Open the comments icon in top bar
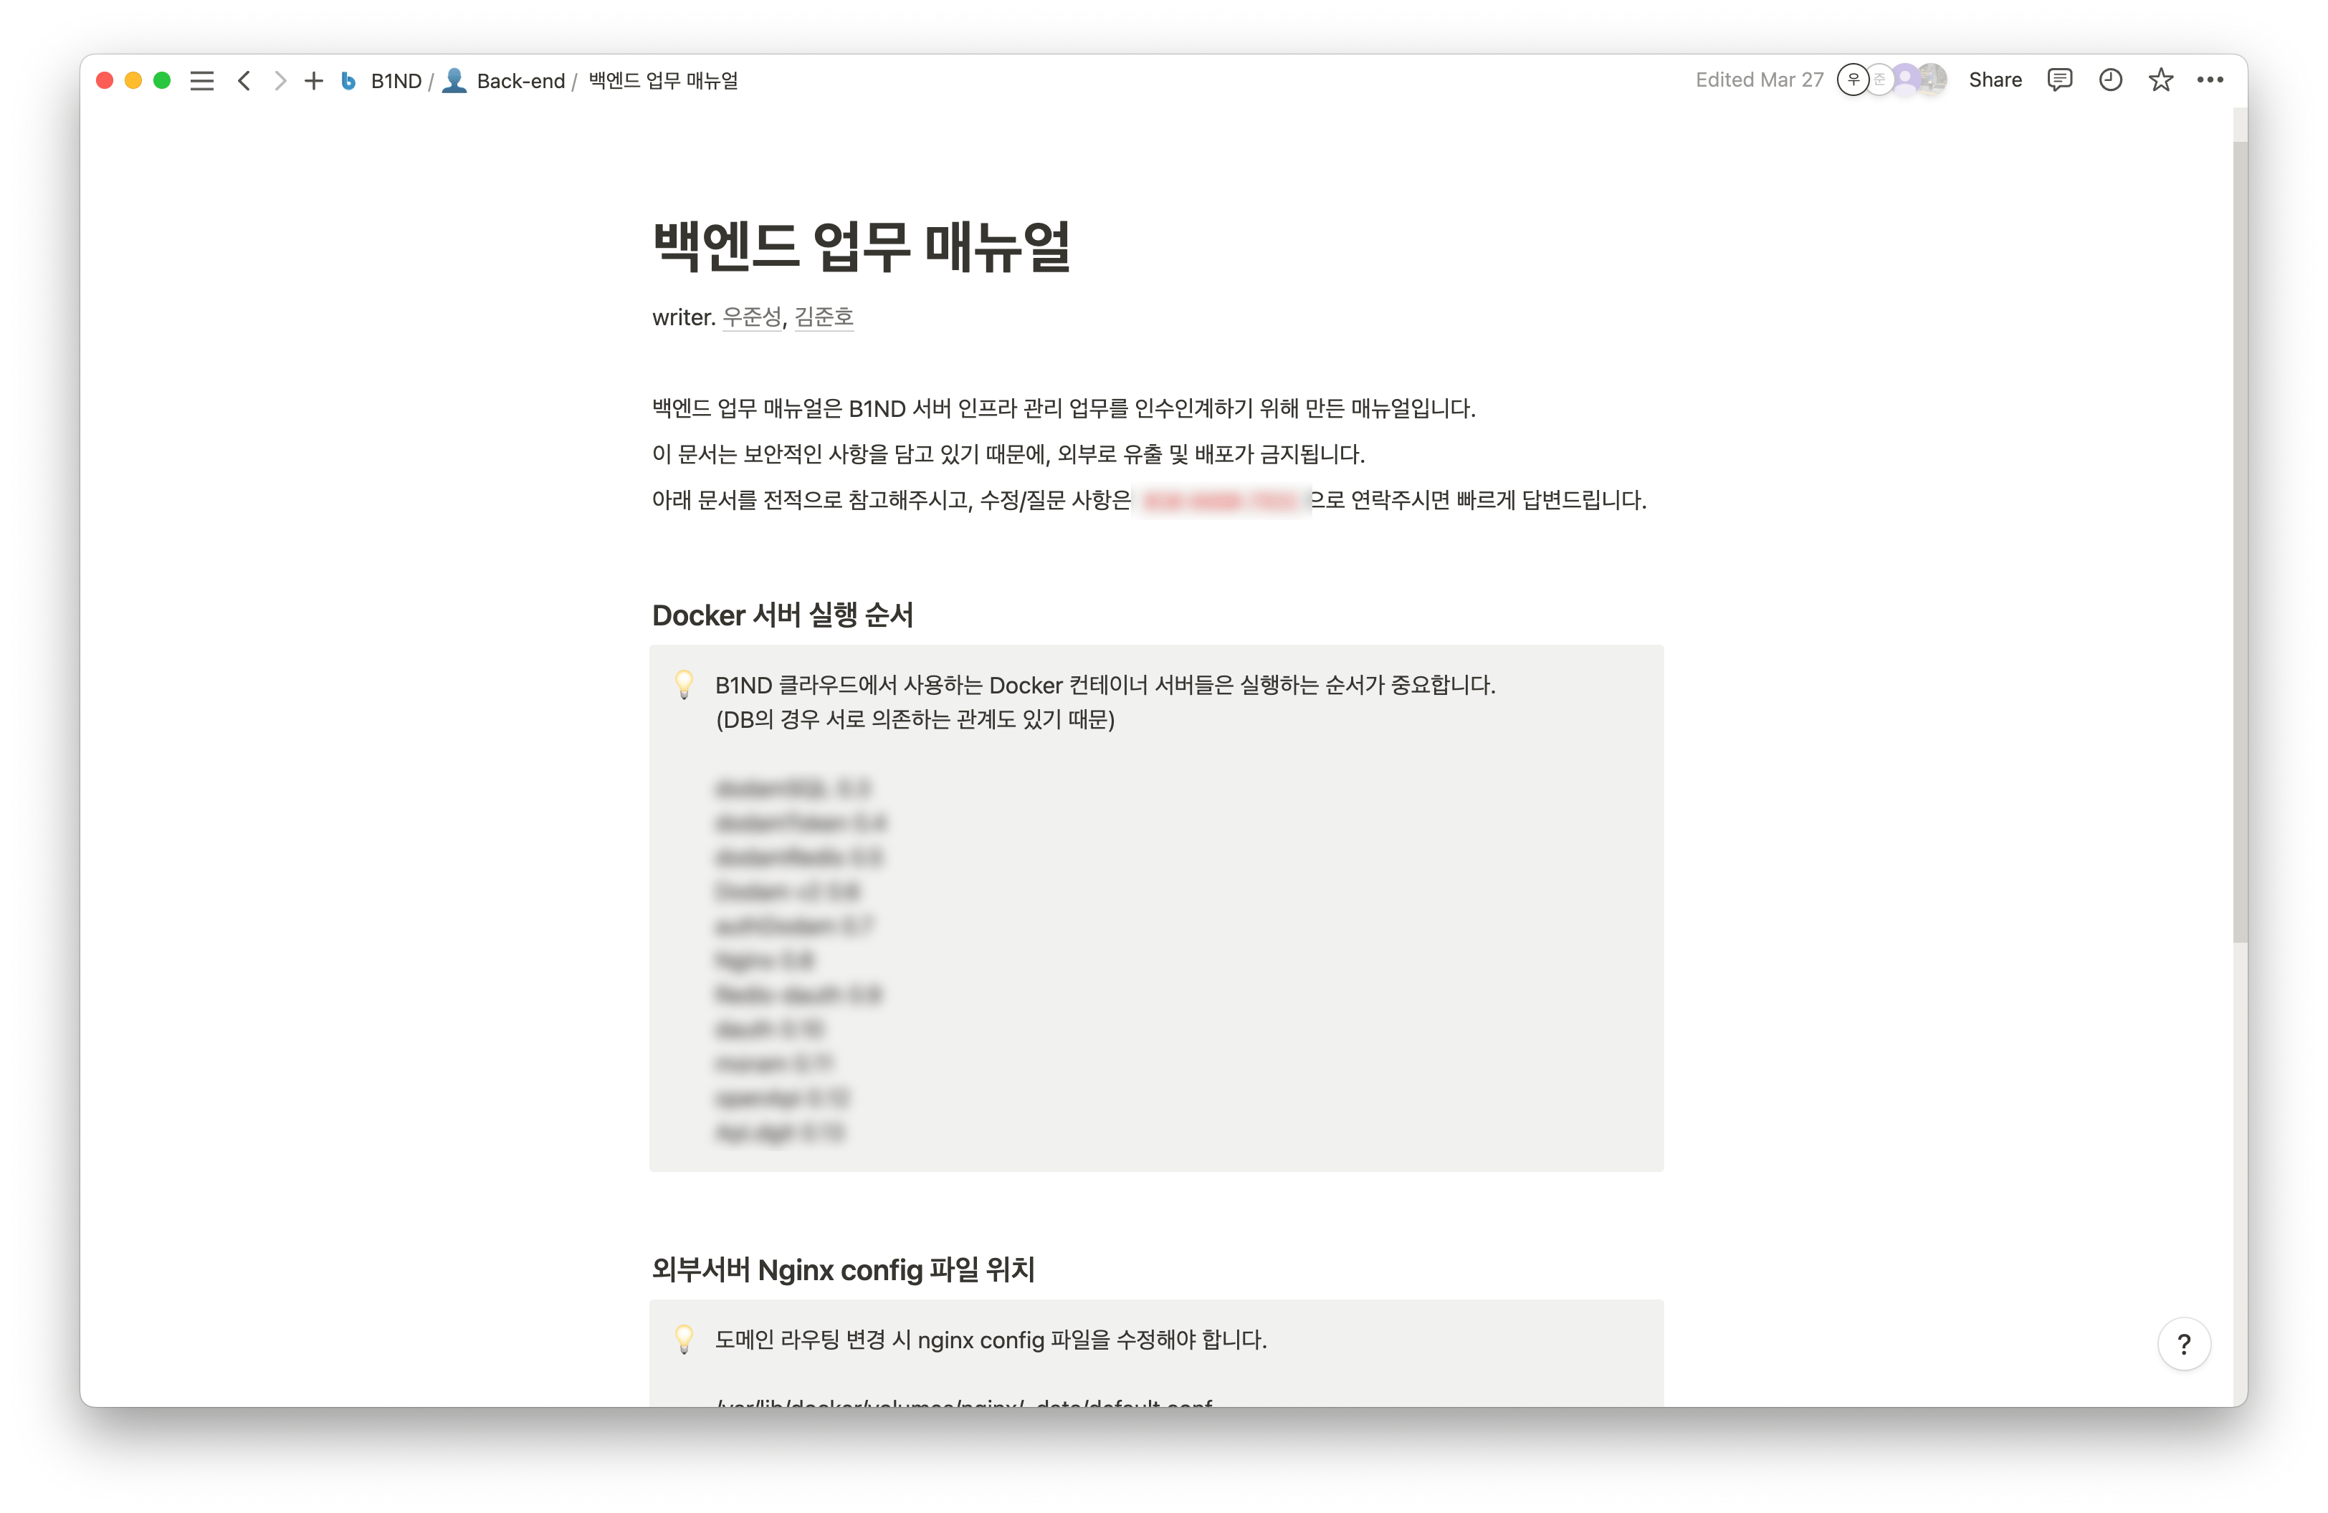The image size is (2328, 1513). (x=2059, y=80)
